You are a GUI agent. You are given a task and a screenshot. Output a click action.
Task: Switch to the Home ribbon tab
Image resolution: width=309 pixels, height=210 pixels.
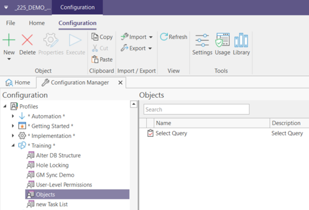(x=36, y=23)
